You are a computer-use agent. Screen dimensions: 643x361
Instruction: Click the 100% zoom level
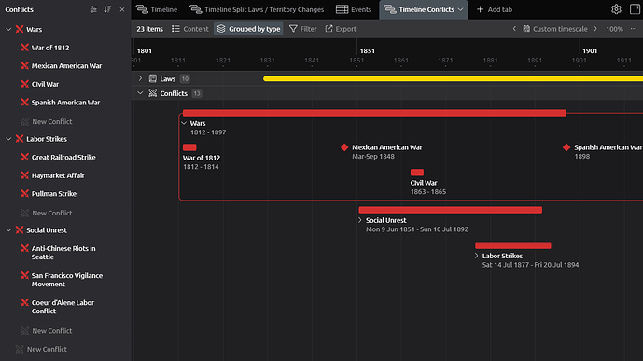coord(614,29)
